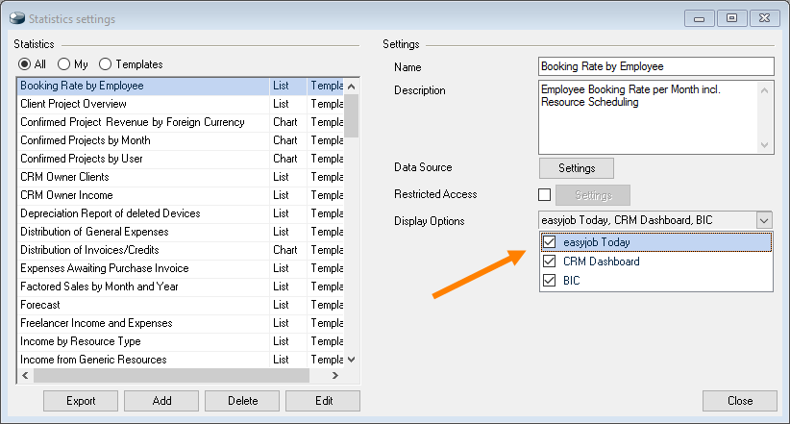Screen dimensions: 790x424
Task: Open the Data Source Settings button
Action: [x=577, y=168]
